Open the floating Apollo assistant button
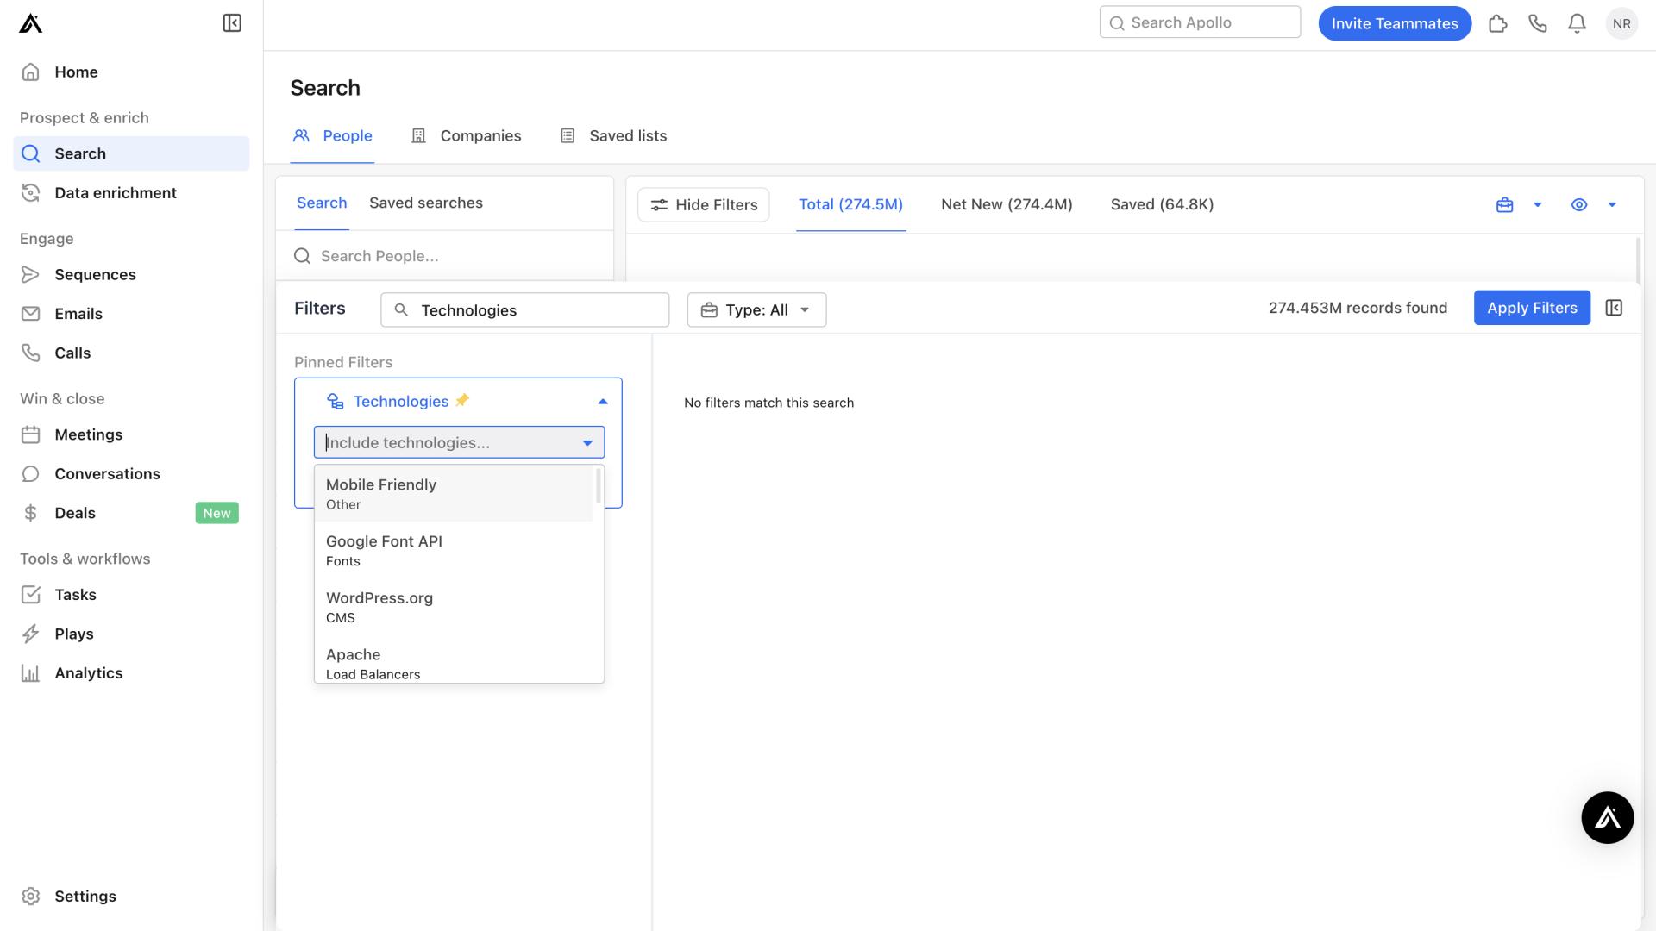Screen dimensions: 1656x931 (x=1608, y=817)
